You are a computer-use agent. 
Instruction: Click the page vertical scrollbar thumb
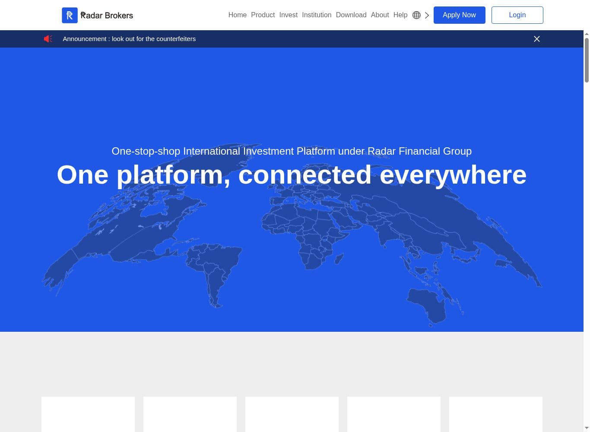(587, 60)
